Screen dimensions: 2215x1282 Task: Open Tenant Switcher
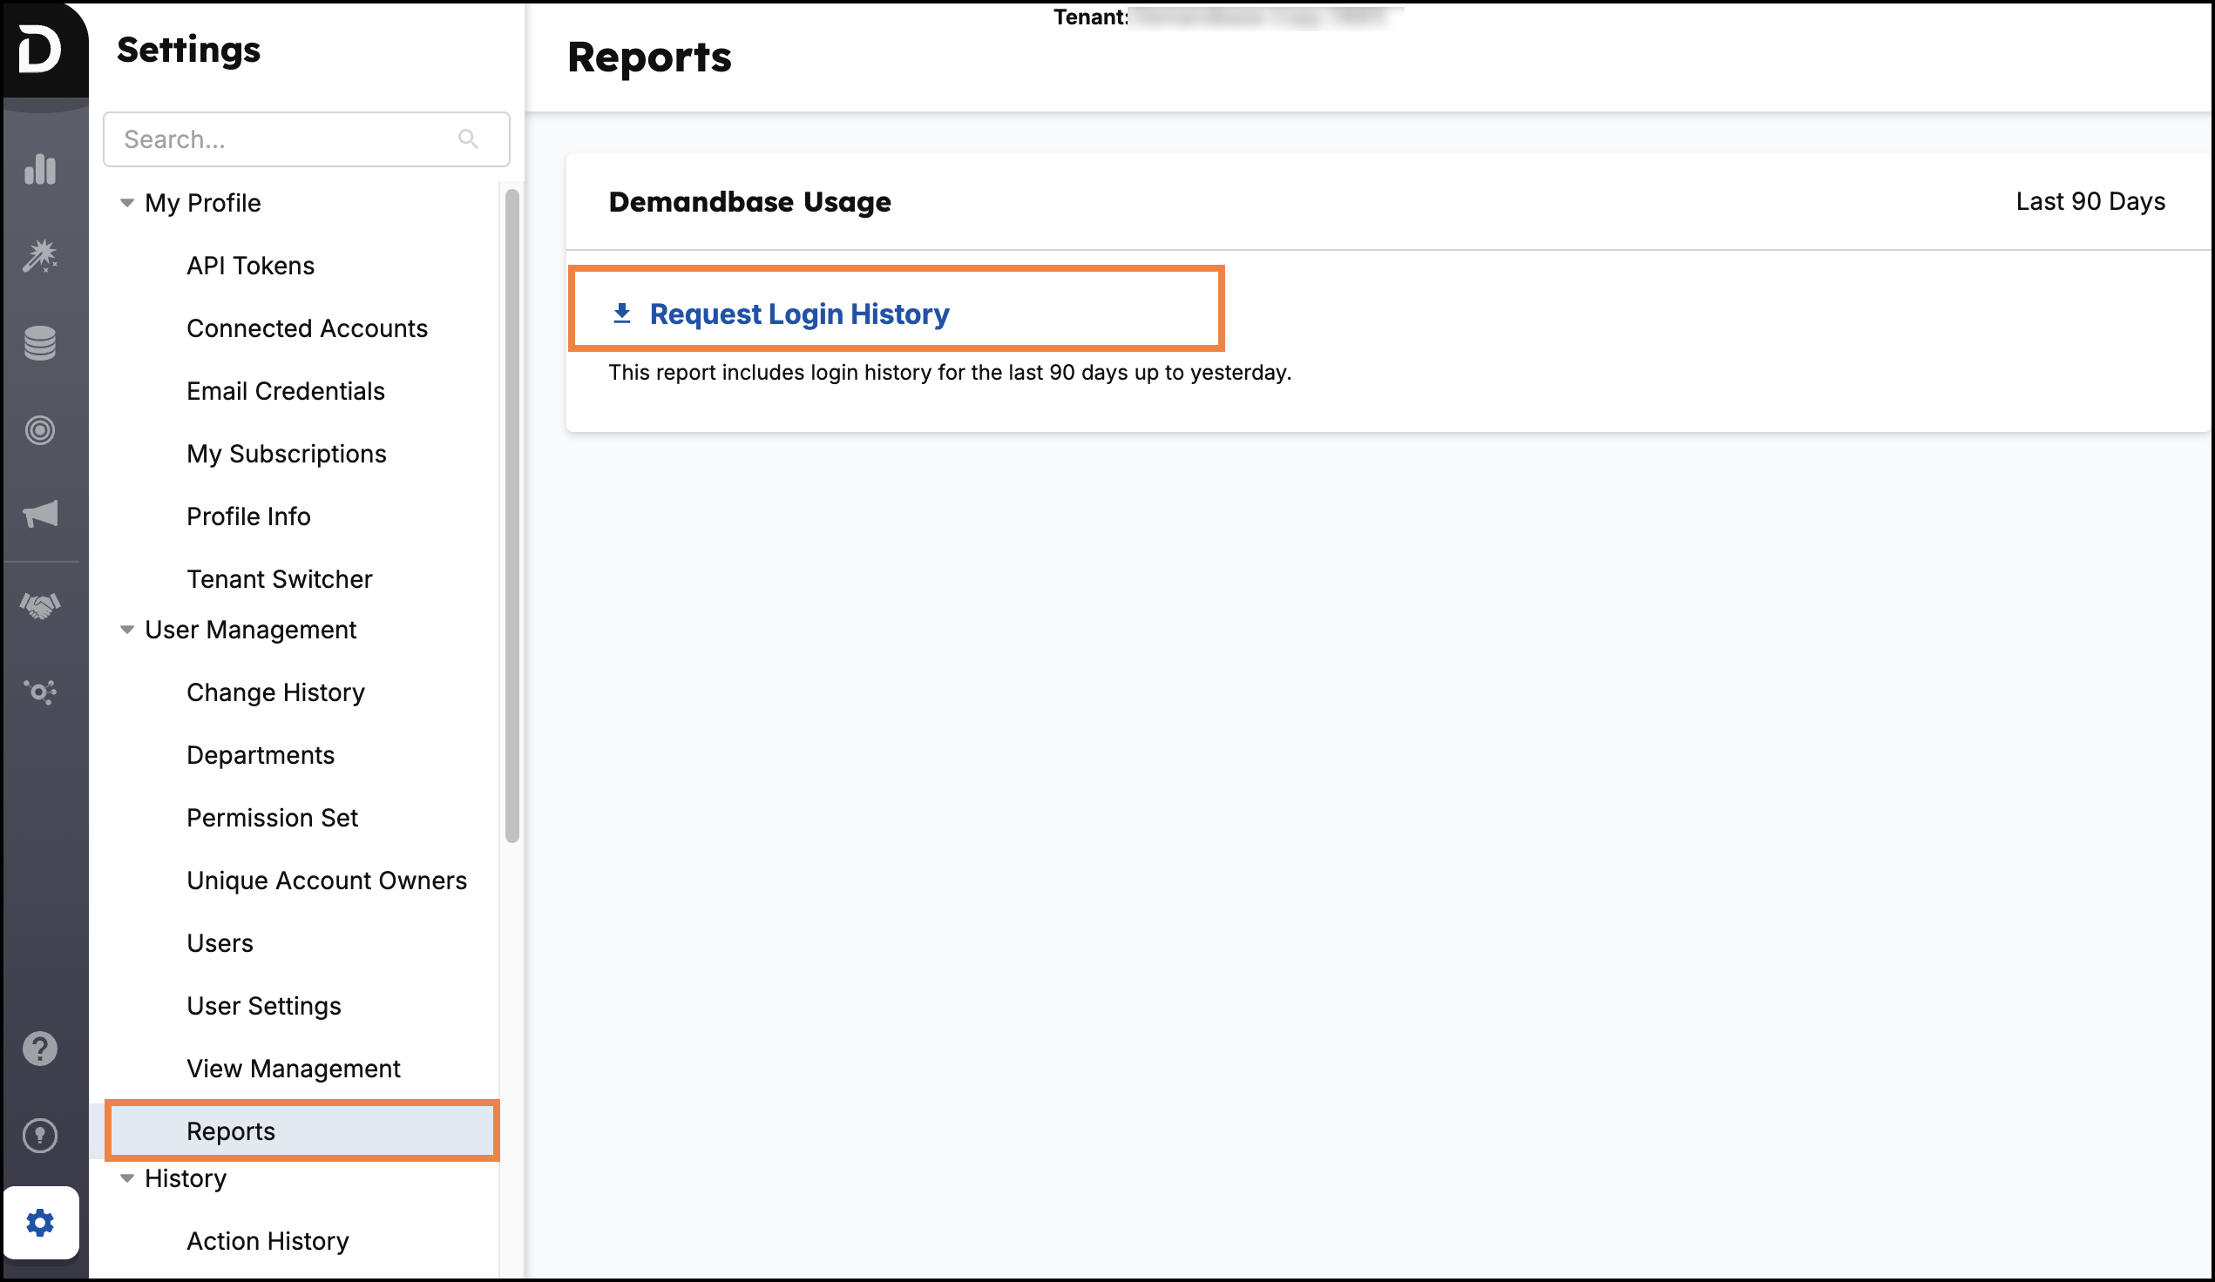pos(280,579)
